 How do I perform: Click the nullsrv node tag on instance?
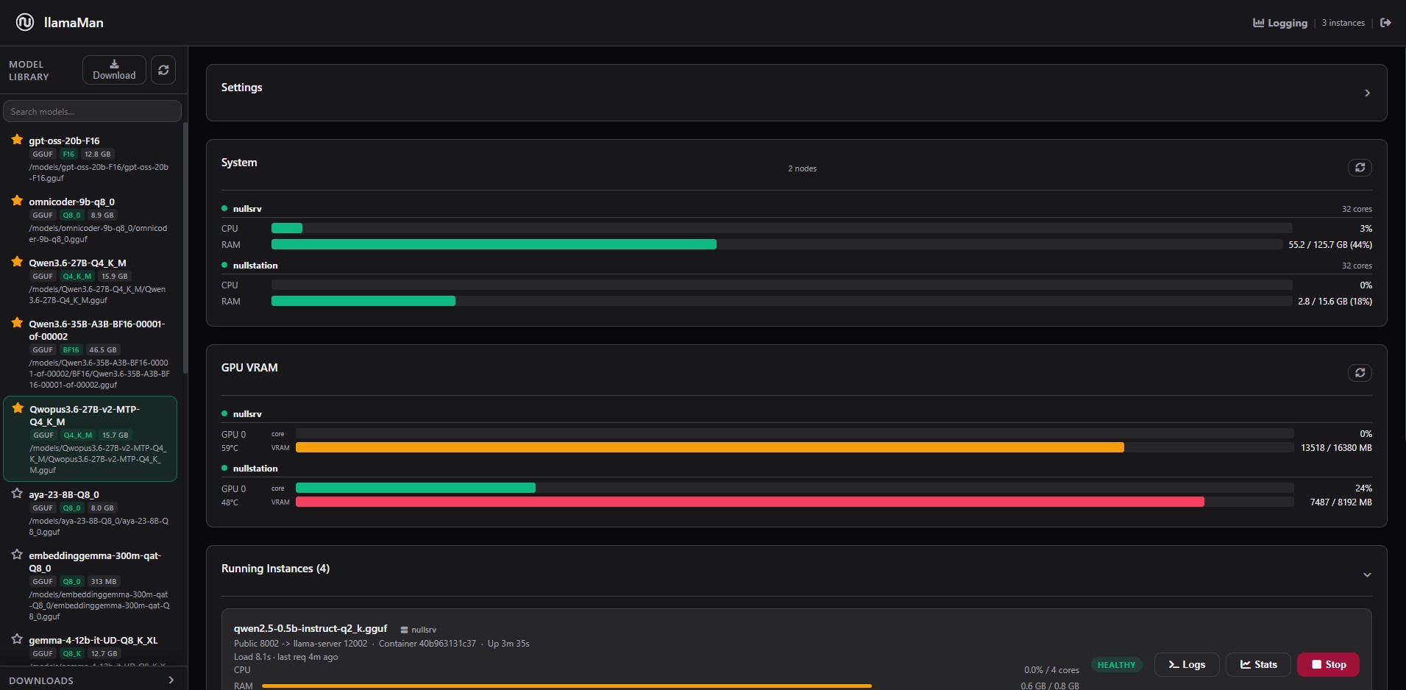pos(419,630)
